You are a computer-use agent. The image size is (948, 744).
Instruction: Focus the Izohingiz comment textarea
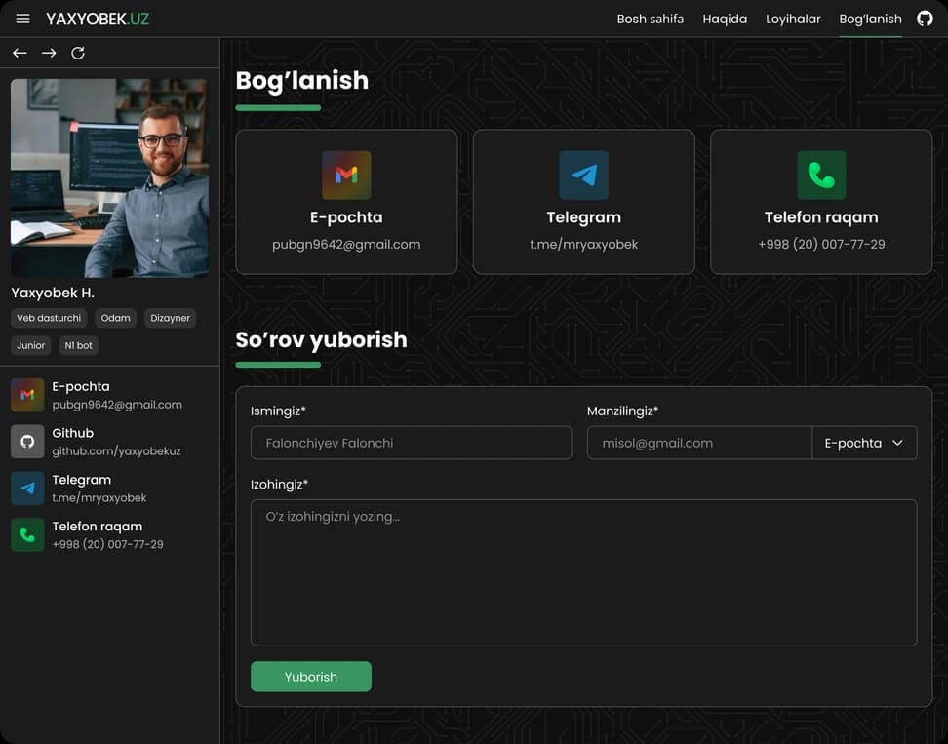coord(584,572)
